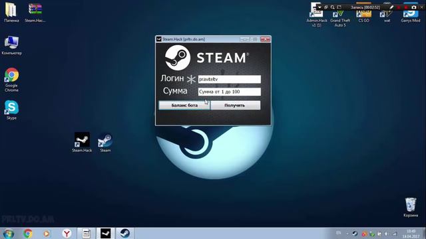This screenshot has width=426, height=239.
Task: Click the recorder bar magnifier icon
Action: (x=333, y=7)
